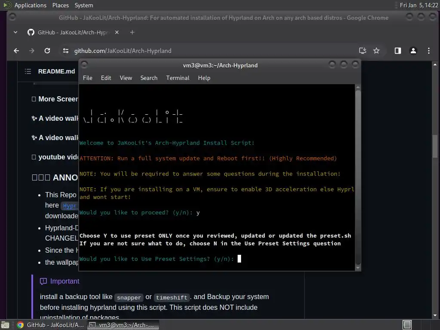The width and height of the screenshot is (440, 330).
Task: Click the Chrome window menu button at title left
Action: [12, 17]
